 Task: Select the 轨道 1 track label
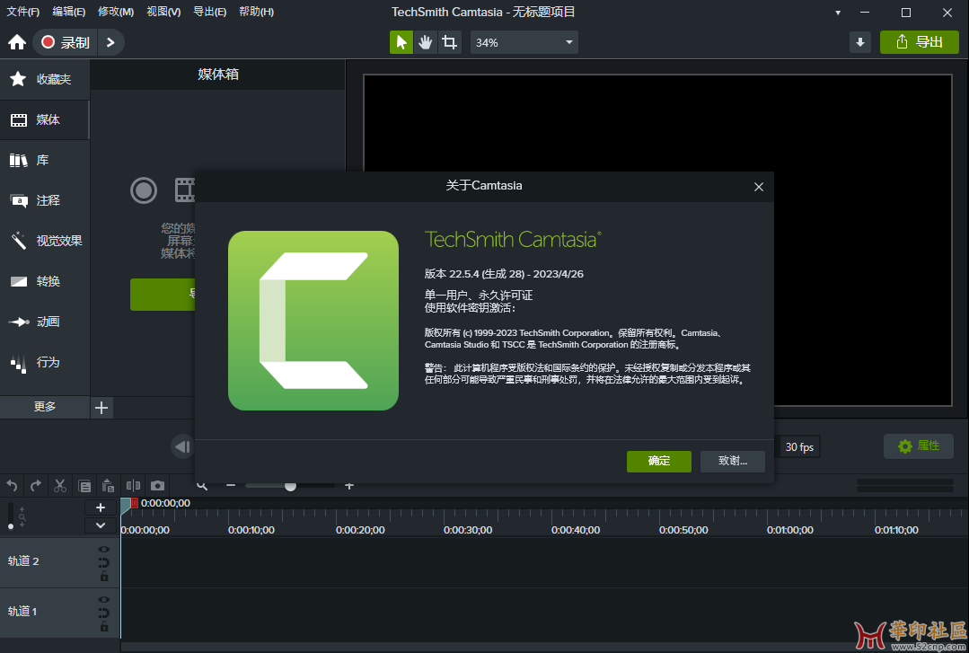[x=22, y=611]
